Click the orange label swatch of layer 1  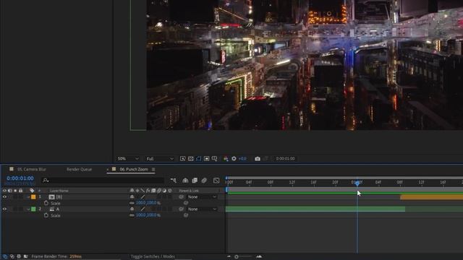coord(33,197)
